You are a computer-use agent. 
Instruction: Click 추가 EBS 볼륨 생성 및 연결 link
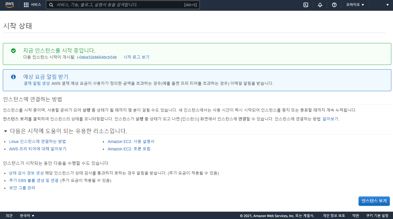click(x=34, y=181)
